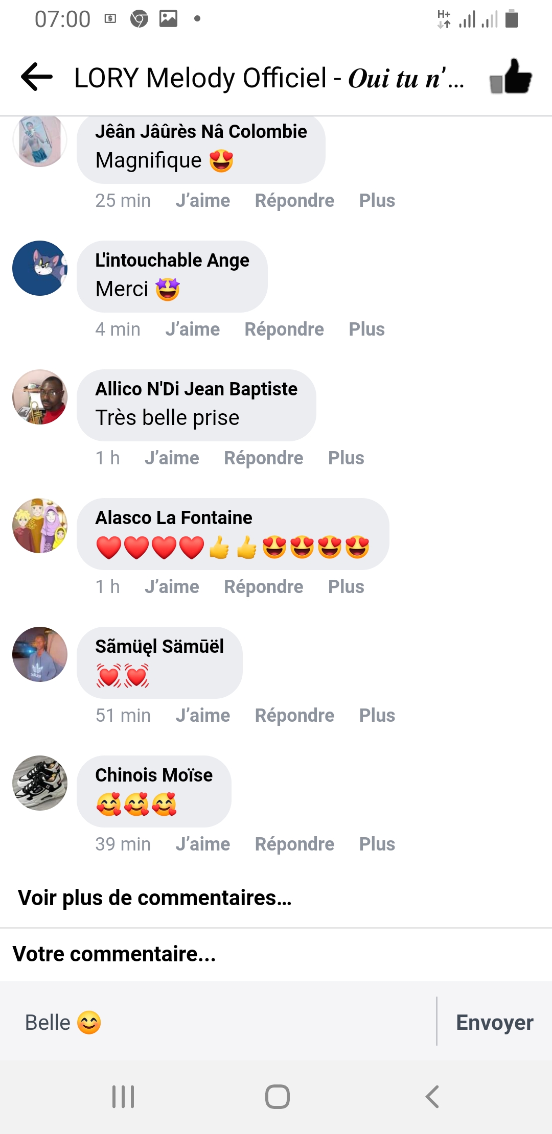Tap the back arrow in header
This screenshot has height=1134, width=552.
pyautogui.click(x=37, y=77)
